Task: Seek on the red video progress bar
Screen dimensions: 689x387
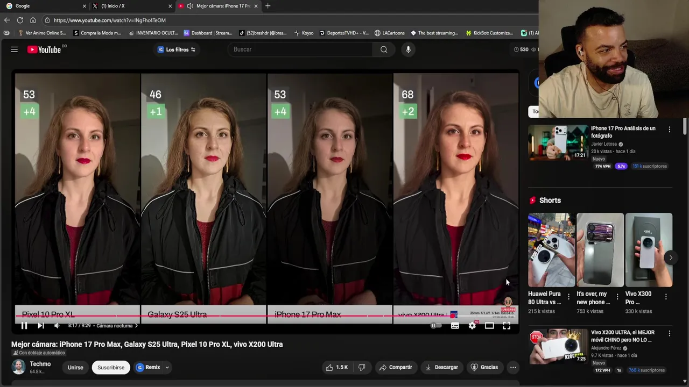Action: (266, 316)
